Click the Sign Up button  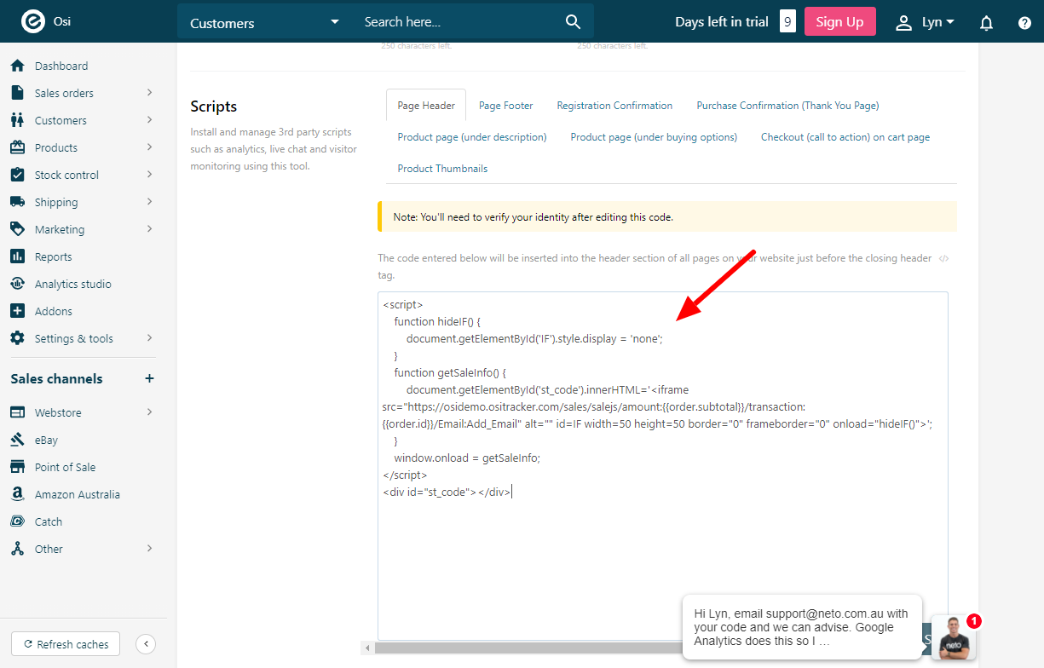point(839,22)
